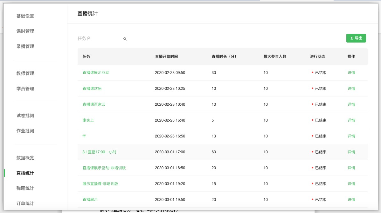
Task: View 详情 for the 事实上 task
Action: (351, 120)
